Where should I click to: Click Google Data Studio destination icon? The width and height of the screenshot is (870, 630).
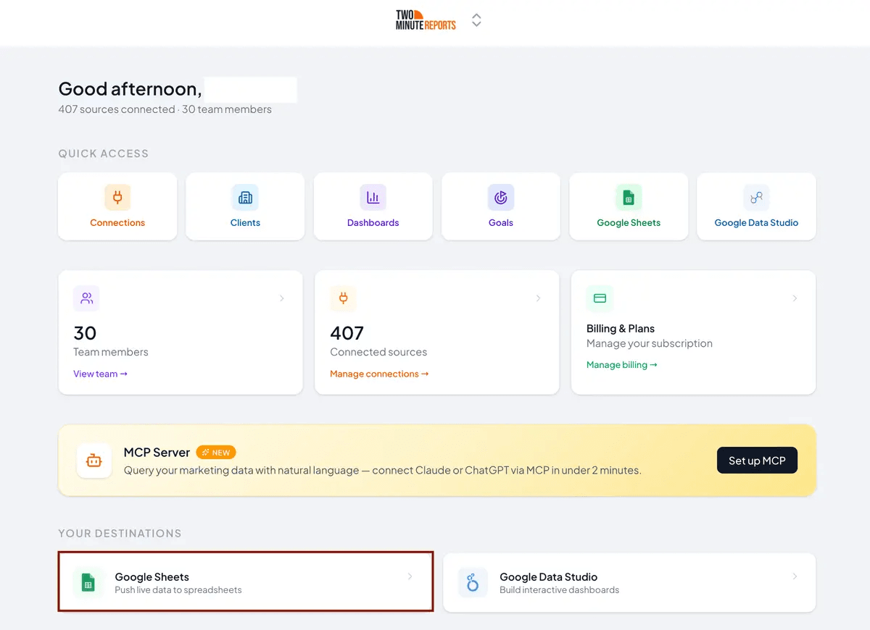473,582
